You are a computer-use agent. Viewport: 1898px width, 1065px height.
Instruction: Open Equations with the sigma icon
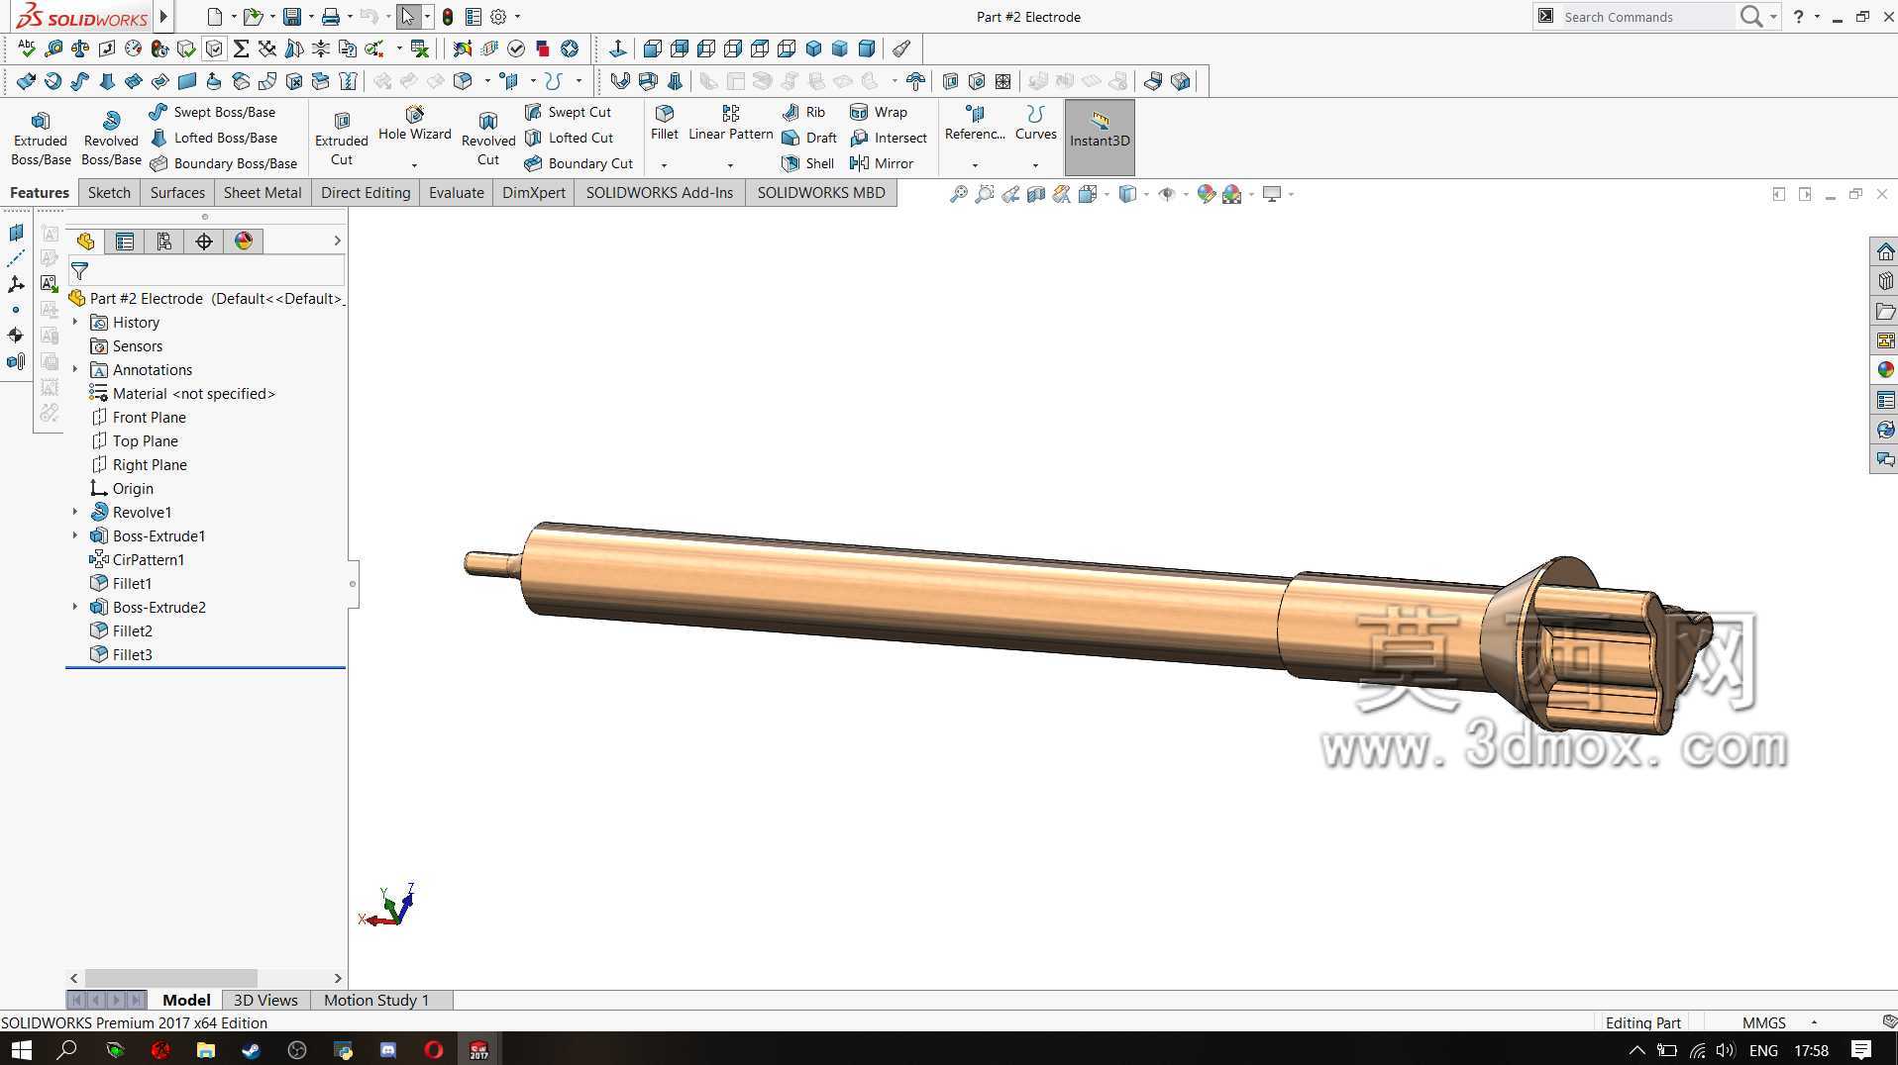241,48
